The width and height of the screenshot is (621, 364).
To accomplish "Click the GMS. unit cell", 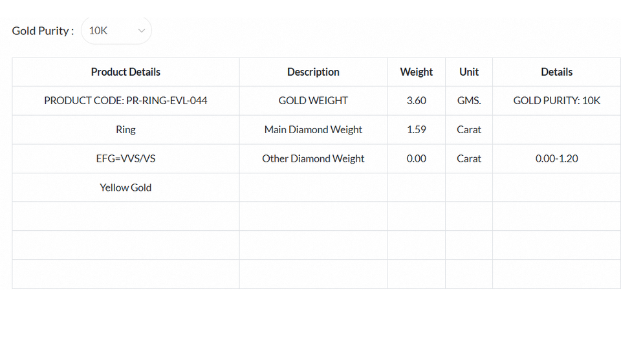I will click(x=469, y=100).
